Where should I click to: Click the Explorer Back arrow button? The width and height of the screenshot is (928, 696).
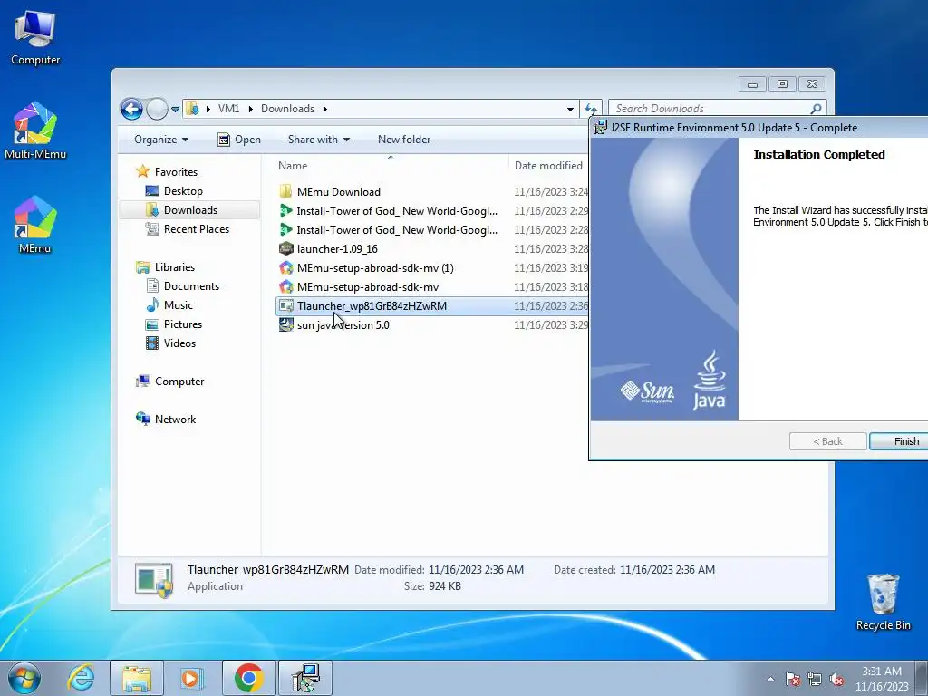[131, 109]
